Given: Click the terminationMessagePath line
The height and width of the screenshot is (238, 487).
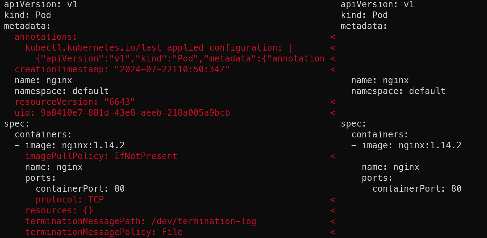Looking at the screenshot, I should [x=141, y=221].
